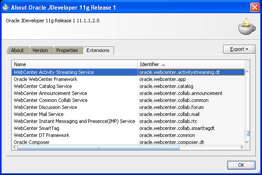
Task: Open the Export dropdown button
Action: click(239, 49)
